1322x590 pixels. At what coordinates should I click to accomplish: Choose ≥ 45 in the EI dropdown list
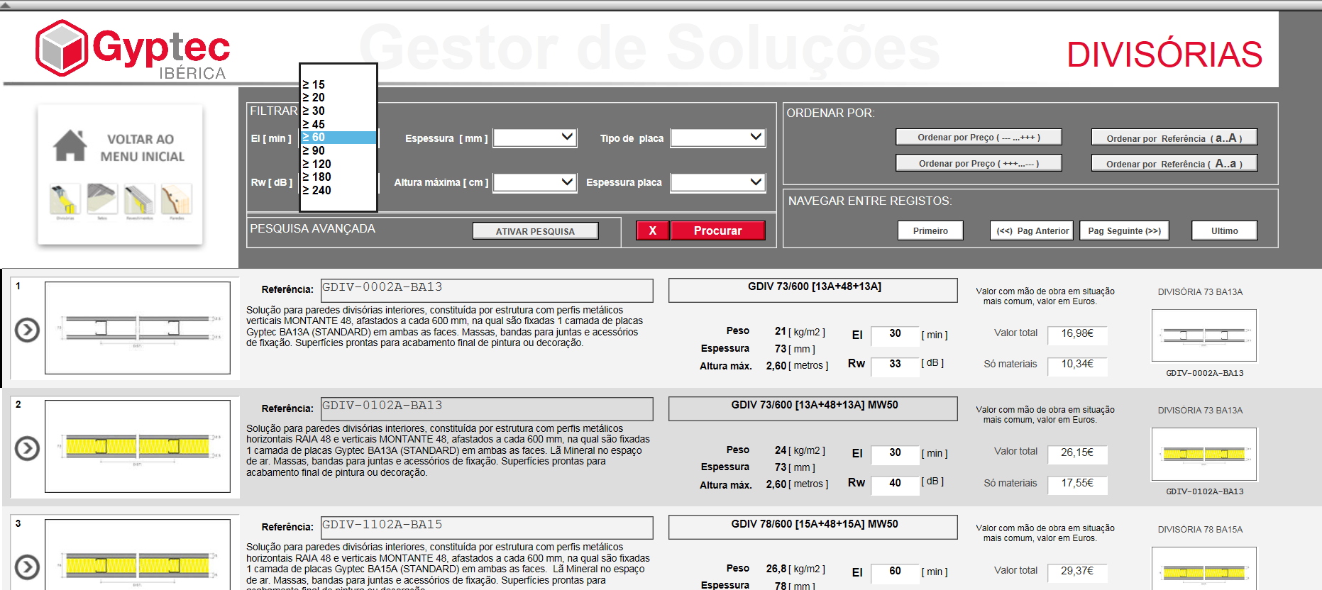(338, 124)
